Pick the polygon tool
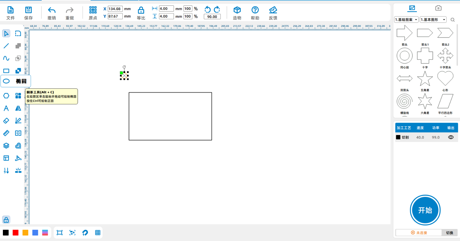The width and height of the screenshot is (460, 241). (6, 96)
